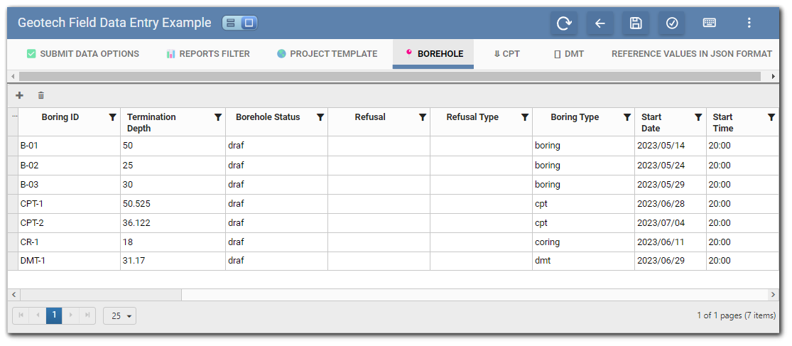Click the back arrow icon
This screenshot has height=346, width=792.
[x=600, y=23]
